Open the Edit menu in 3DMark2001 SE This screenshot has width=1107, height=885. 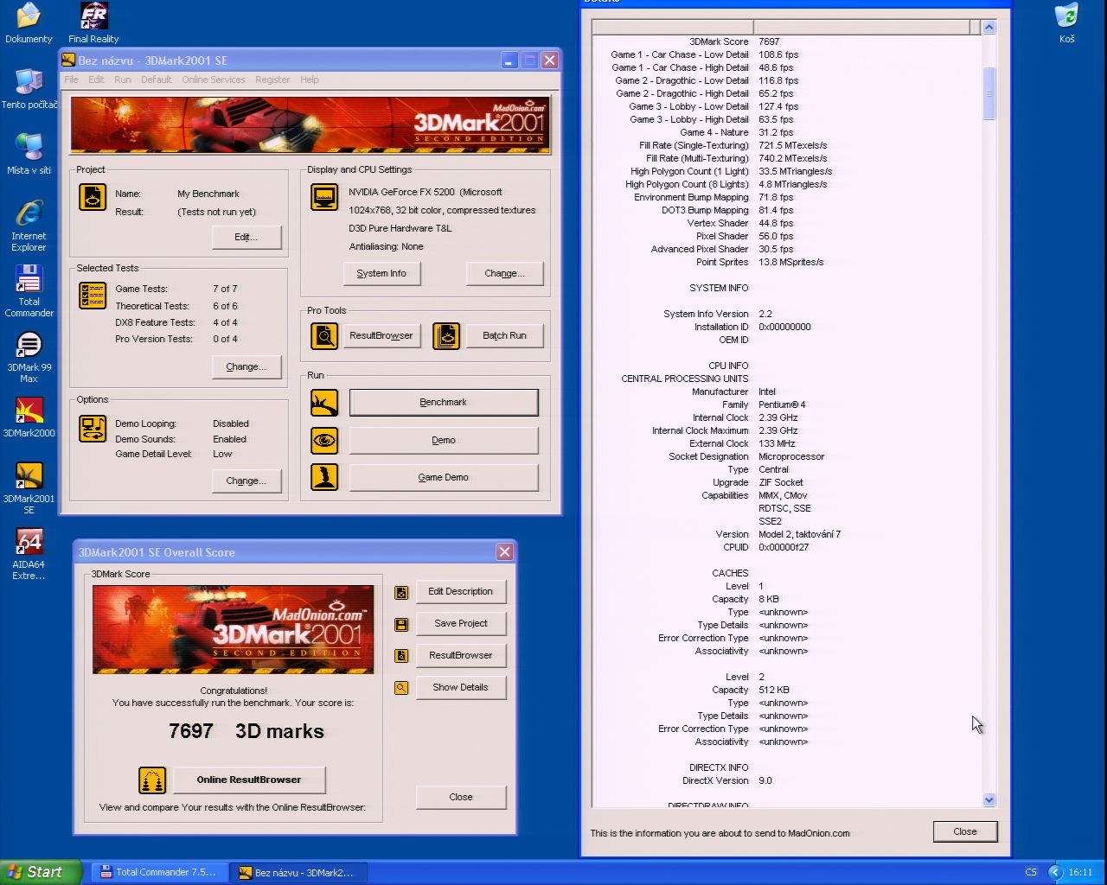pyautogui.click(x=96, y=80)
